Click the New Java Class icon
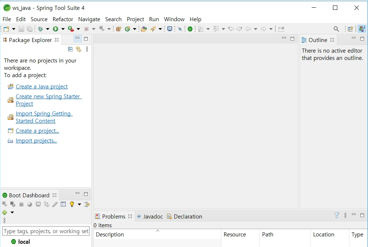The height and width of the screenshot is (247, 368). [128, 29]
